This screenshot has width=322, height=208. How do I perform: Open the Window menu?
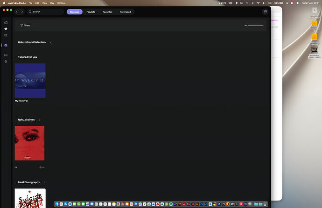[x=61, y=3]
